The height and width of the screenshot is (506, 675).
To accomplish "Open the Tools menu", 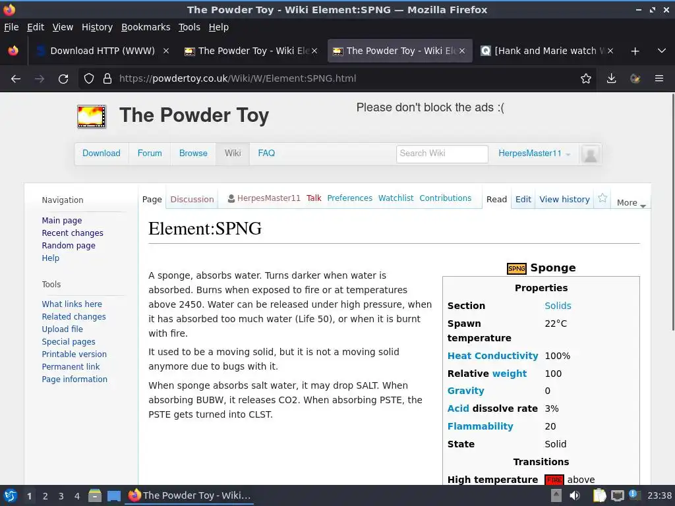I will (189, 27).
